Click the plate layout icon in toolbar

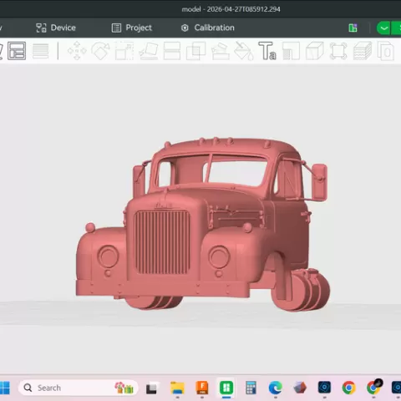[17, 51]
